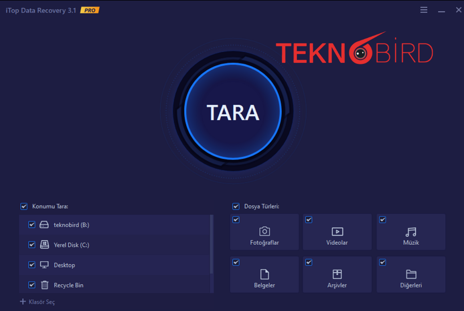Screen dimensions: 464x311
Task: Open folder picker via Klasör Seç link
Action: click(x=42, y=302)
